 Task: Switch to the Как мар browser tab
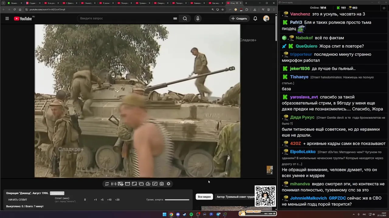tap(215, 3)
